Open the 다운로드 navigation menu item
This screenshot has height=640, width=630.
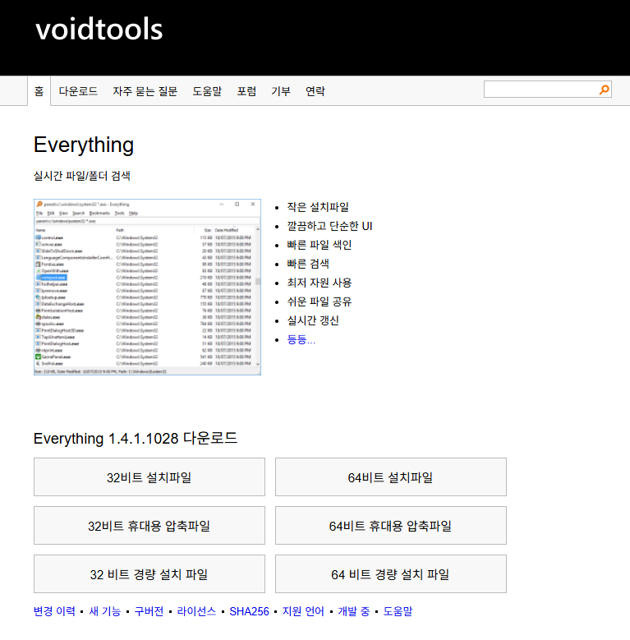78,91
